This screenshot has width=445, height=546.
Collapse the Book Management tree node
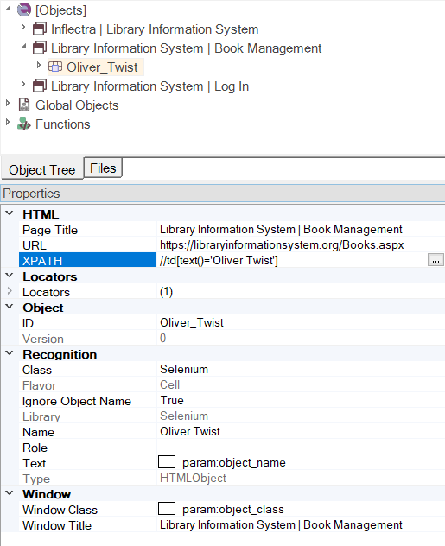(x=23, y=46)
